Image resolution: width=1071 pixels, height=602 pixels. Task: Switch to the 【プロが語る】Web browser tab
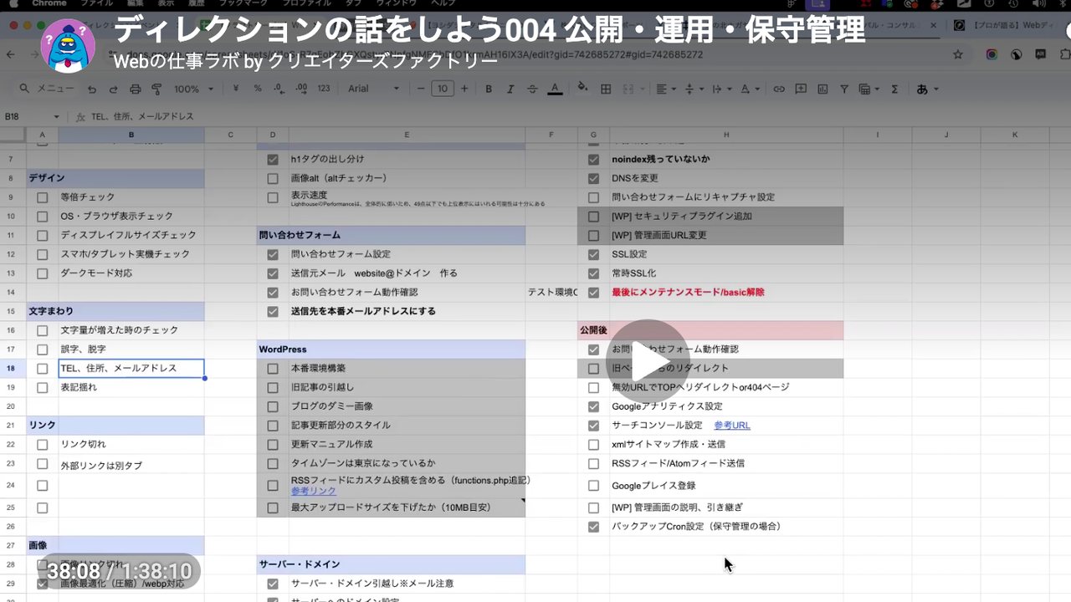coord(1005,26)
